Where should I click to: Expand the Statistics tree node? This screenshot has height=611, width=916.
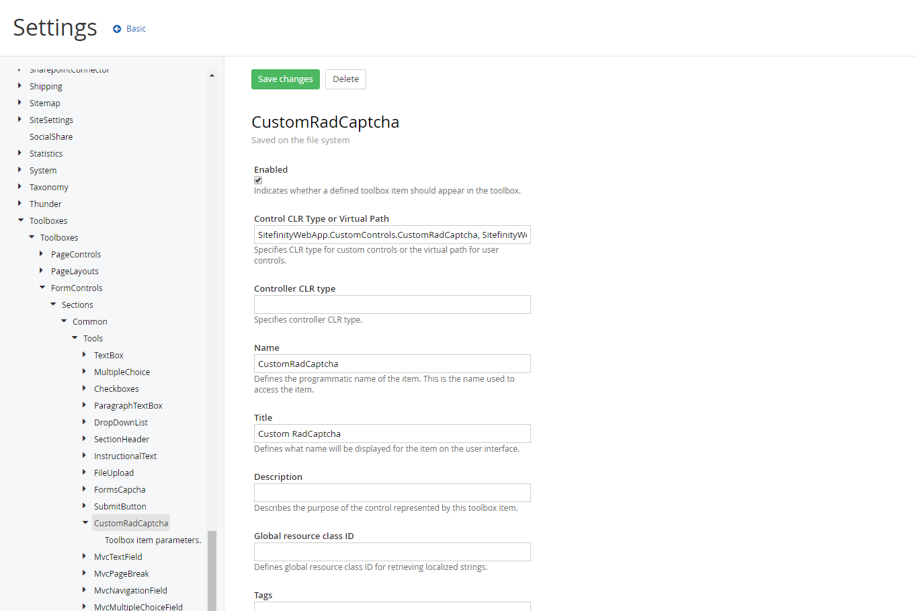coord(19,153)
